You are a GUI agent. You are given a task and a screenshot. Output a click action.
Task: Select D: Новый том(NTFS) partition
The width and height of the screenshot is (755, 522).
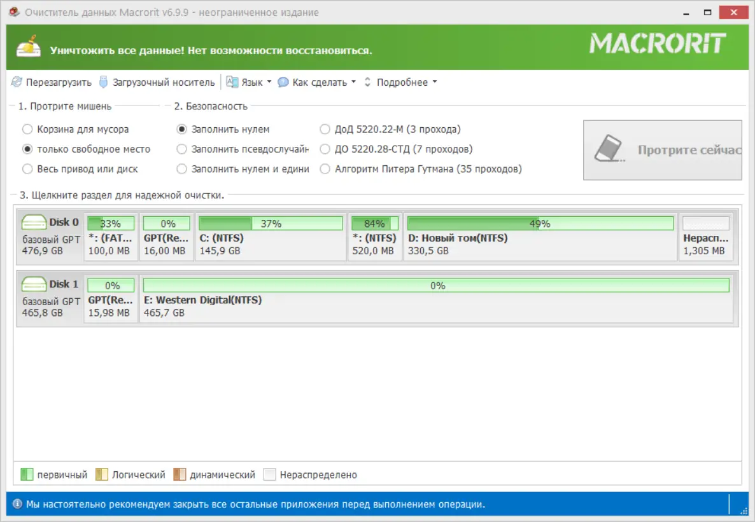point(540,237)
